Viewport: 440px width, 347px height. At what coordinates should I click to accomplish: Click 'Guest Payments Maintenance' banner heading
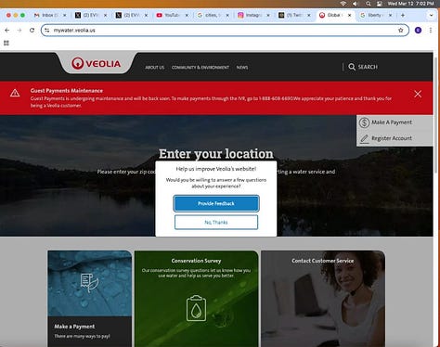coord(67,91)
